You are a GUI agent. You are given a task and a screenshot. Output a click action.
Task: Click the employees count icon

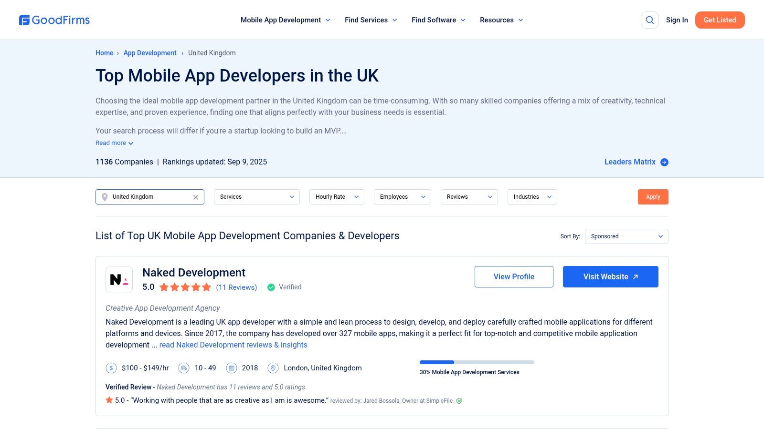(x=184, y=368)
